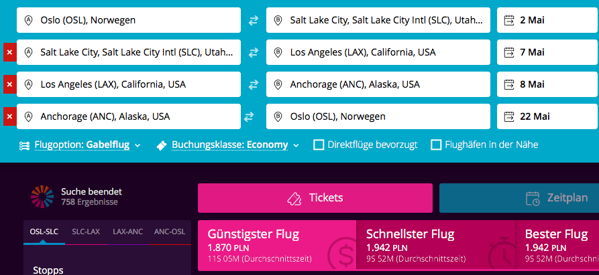
Task: Switch to the LAX-ANC filter tab
Action: [127, 232]
